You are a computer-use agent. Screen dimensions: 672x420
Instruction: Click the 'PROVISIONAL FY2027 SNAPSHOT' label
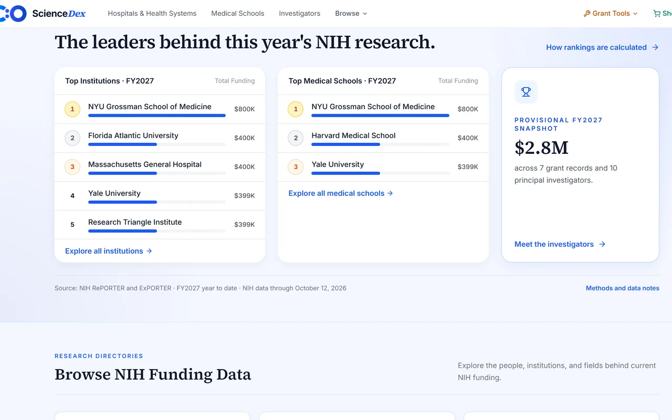[x=559, y=124]
